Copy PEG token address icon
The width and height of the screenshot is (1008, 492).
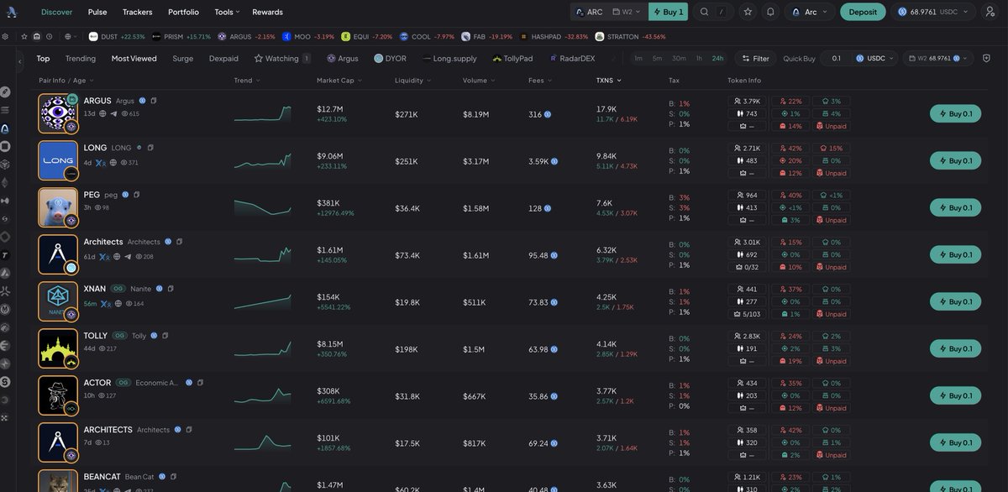click(137, 195)
